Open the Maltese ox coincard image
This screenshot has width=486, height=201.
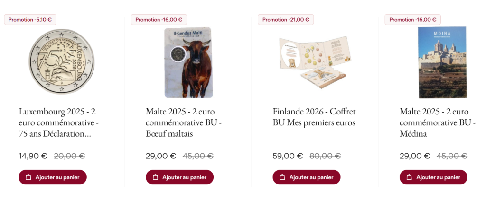[x=188, y=62]
